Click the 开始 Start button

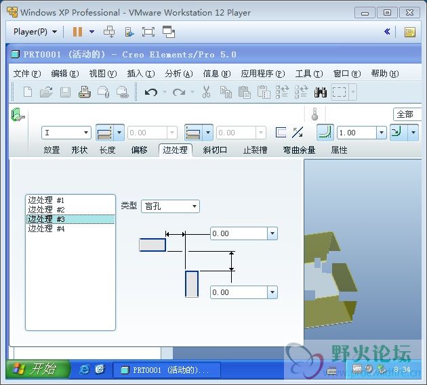pyautogui.click(x=37, y=369)
